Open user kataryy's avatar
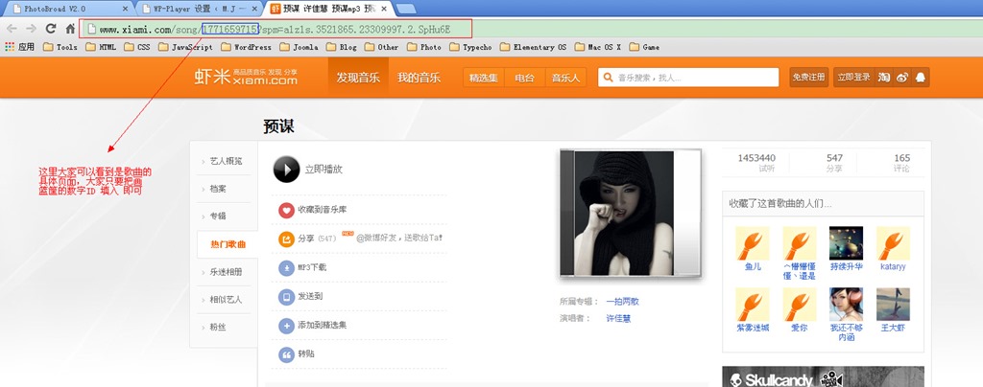This screenshot has height=387, width=983. pos(893,243)
